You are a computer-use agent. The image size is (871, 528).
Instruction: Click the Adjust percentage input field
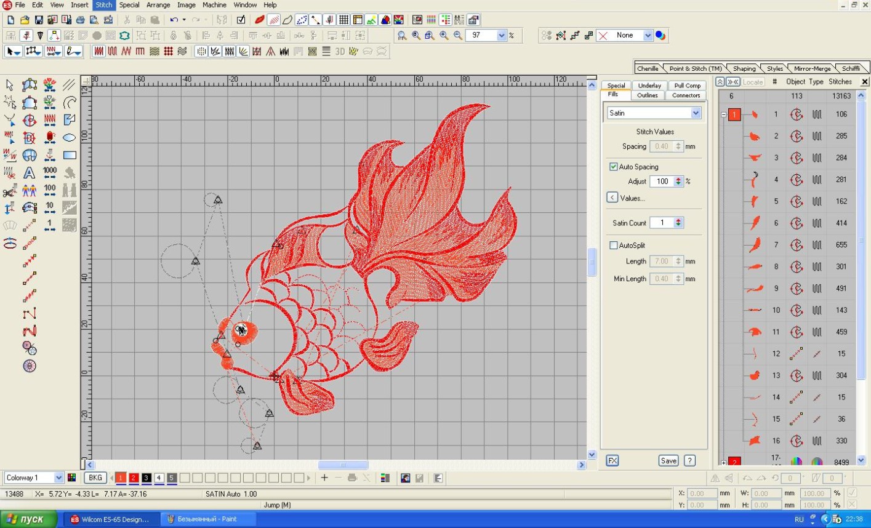click(662, 182)
